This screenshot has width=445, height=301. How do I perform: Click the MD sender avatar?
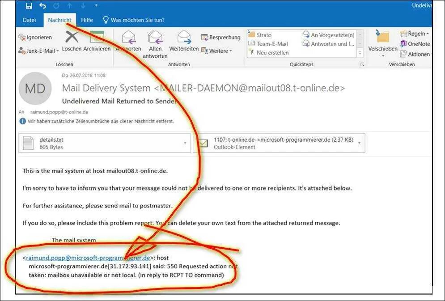35,89
